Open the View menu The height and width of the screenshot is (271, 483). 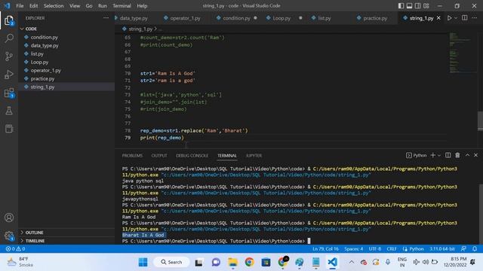coord(75,6)
